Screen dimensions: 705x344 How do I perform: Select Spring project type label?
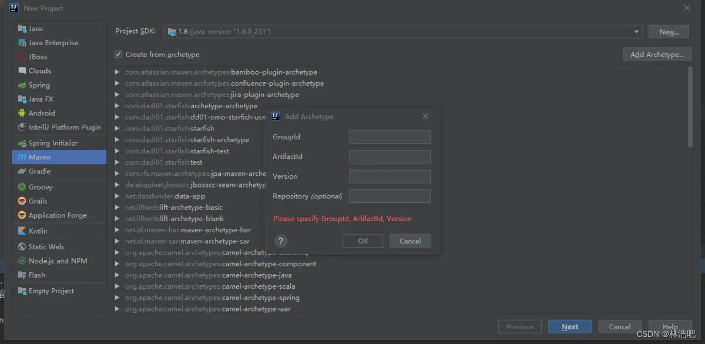click(x=39, y=85)
